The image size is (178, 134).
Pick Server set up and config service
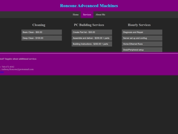point(142,38)
